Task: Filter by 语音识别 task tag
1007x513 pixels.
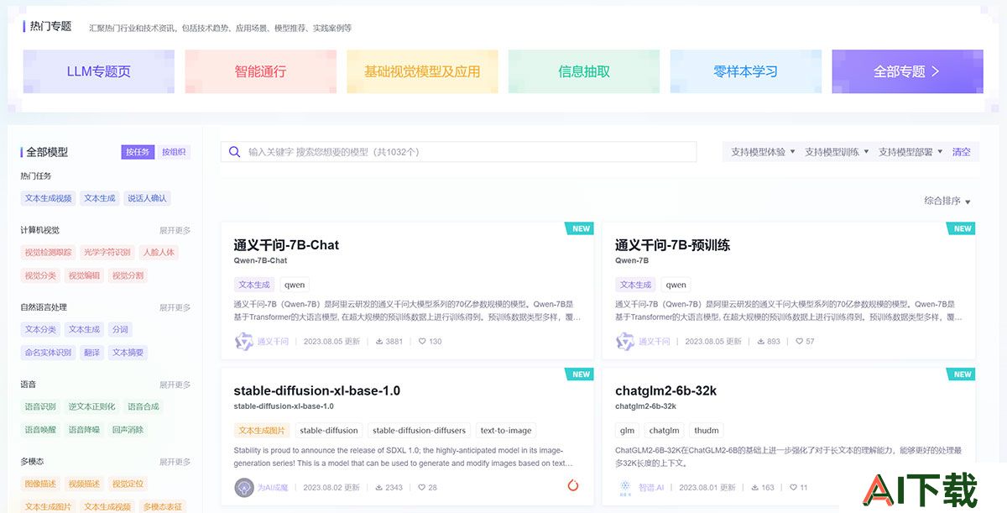Action: [x=40, y=406]
